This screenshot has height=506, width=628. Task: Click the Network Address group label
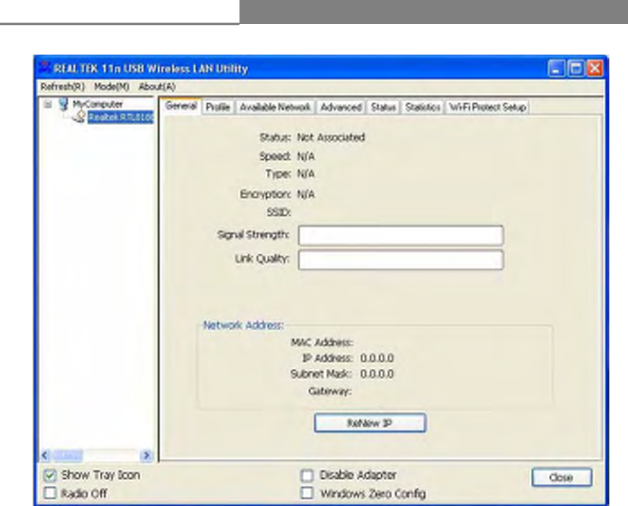tap(243, 325)
